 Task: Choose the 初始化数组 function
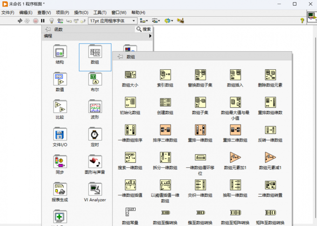[130, 102]
